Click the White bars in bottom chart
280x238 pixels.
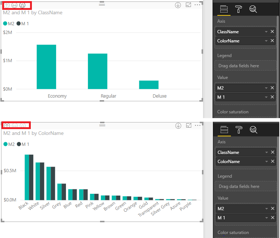40,181
